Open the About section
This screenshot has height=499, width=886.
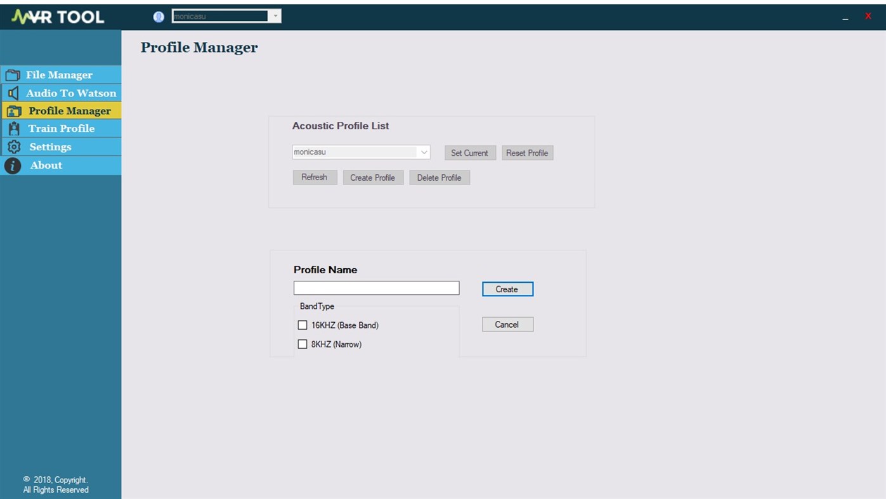coord(46,165)
